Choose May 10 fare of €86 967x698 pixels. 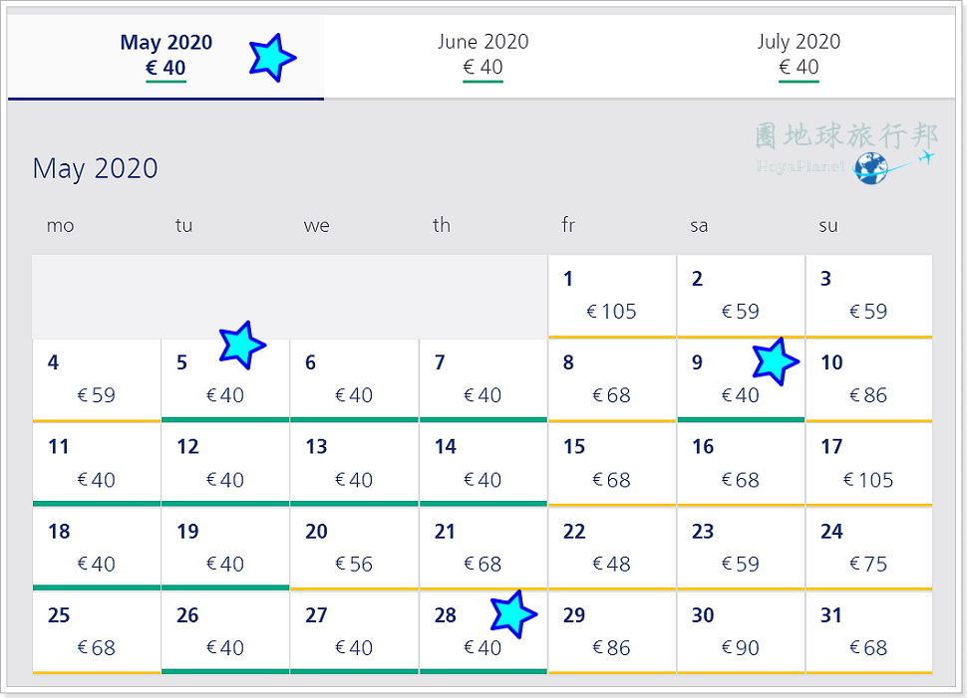(868, 379)
